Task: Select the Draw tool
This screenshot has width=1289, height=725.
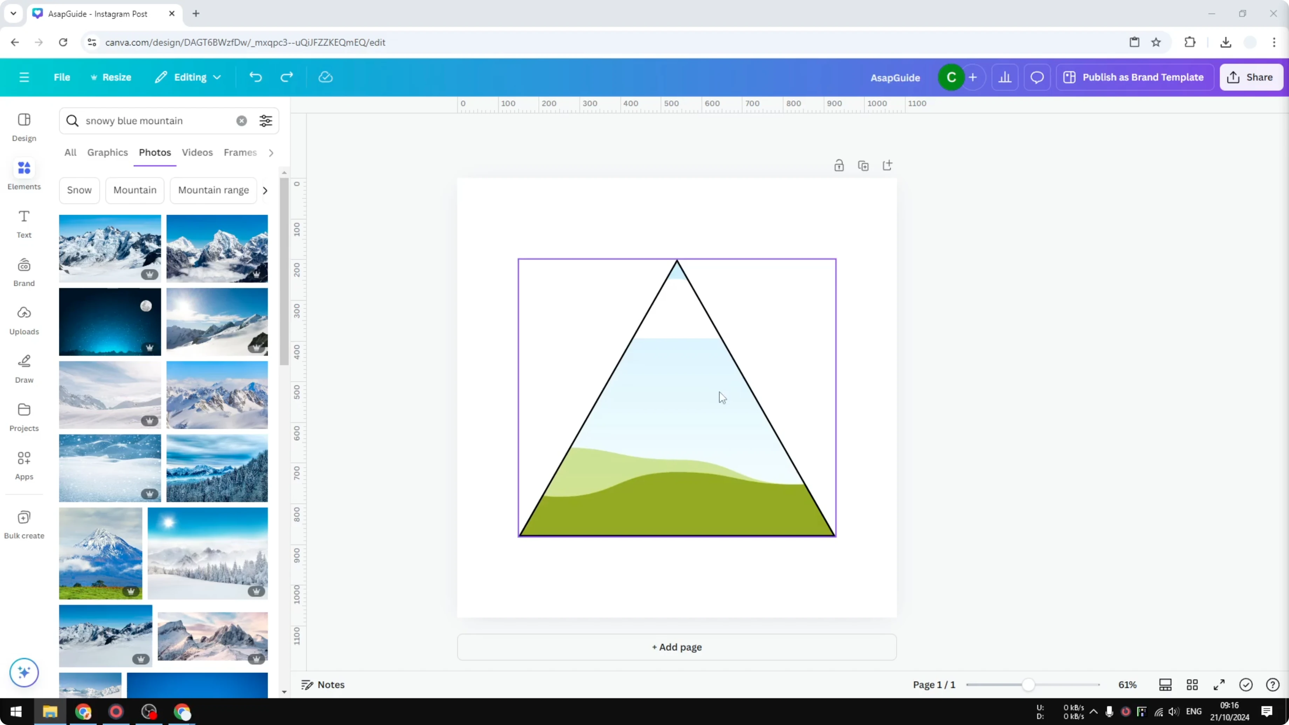Action: click(x=23, y=369)
